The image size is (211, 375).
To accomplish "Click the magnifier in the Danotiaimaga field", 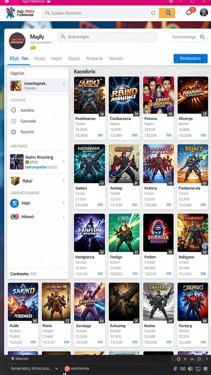I will (x=202, y=37).
